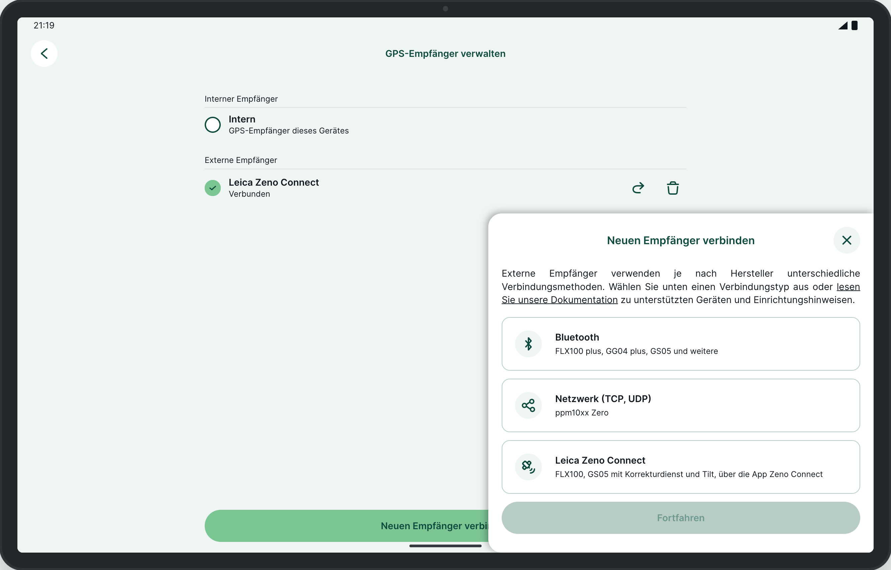Click the Verbunden status text
The image size is (891, 570).
249,194
